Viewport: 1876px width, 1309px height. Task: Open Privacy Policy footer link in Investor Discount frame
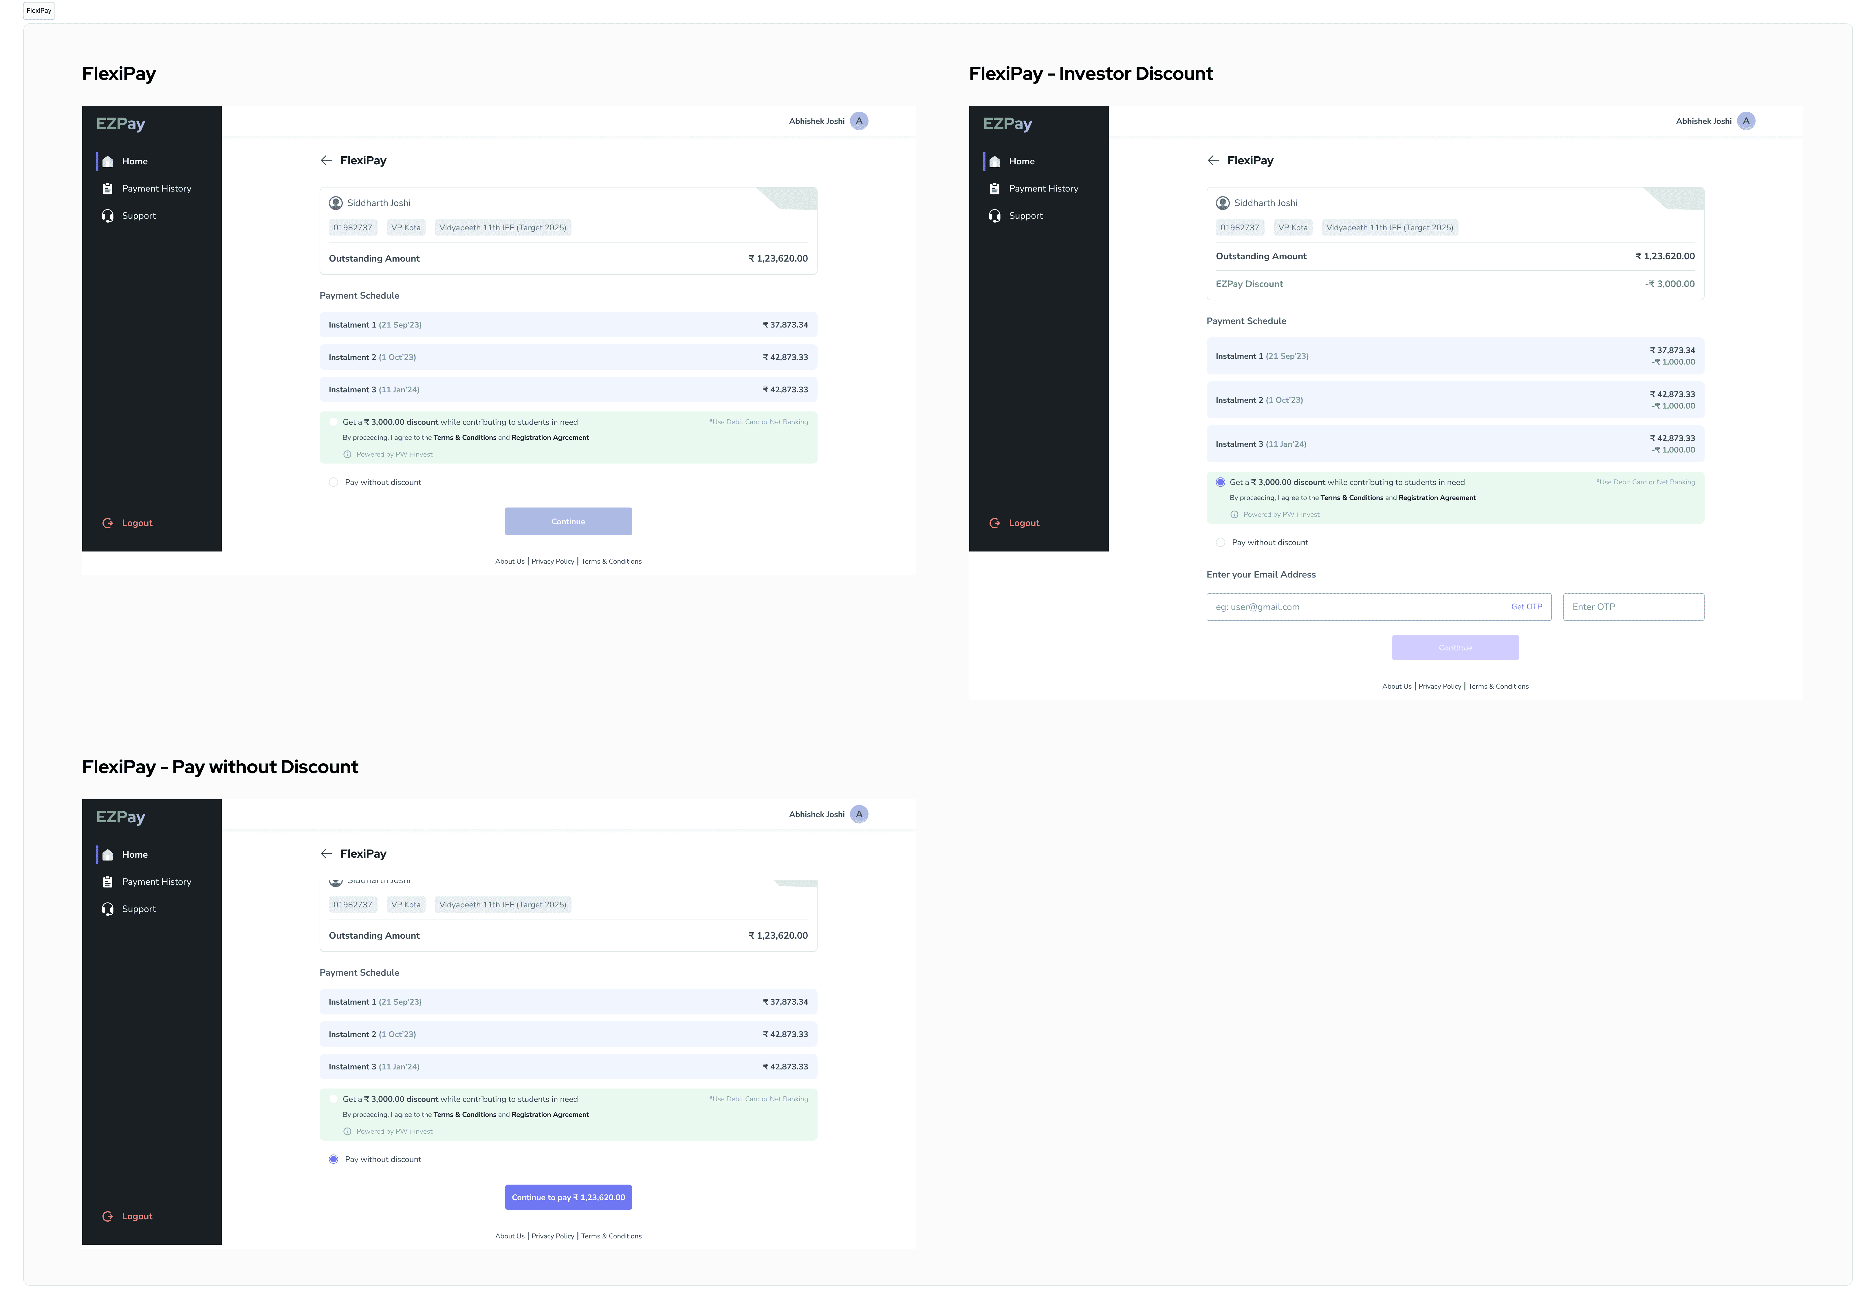[1440, 687]
